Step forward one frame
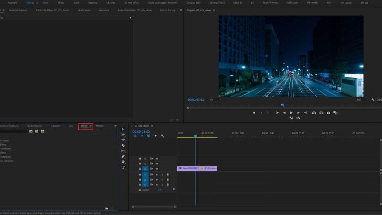Image resolution: width=382 pixels, height=215 pixels. [x=298, y=113]
